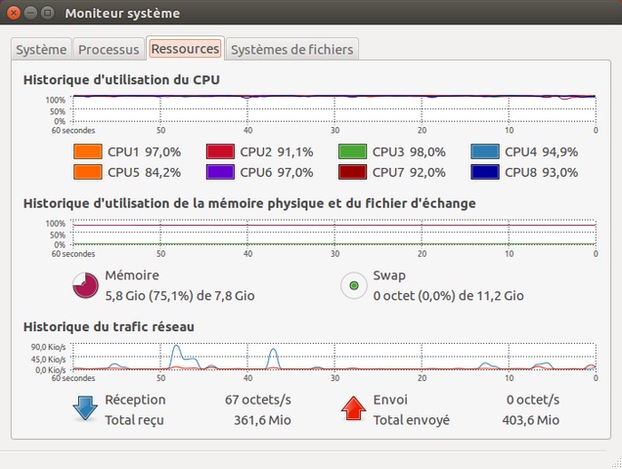Click the CPU7 dark red color swatch

353,172
